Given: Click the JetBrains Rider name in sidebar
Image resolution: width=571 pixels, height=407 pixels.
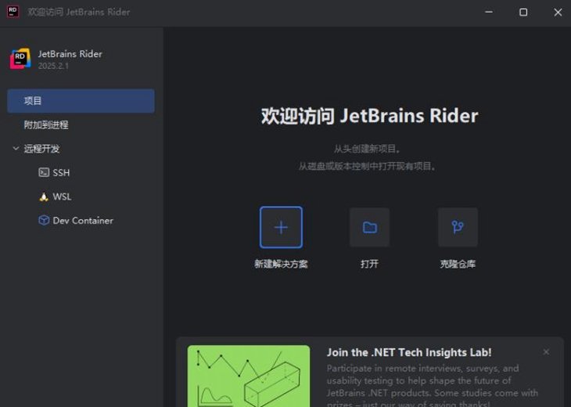Looking at the screenshot, I should 70,54.
